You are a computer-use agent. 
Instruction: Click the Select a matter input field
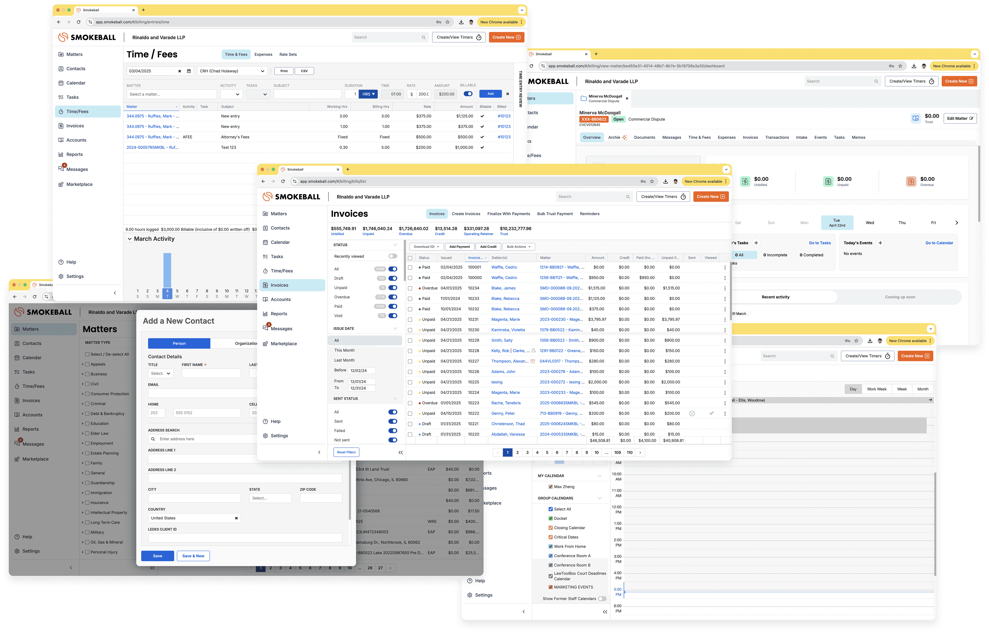coord(171,94)
